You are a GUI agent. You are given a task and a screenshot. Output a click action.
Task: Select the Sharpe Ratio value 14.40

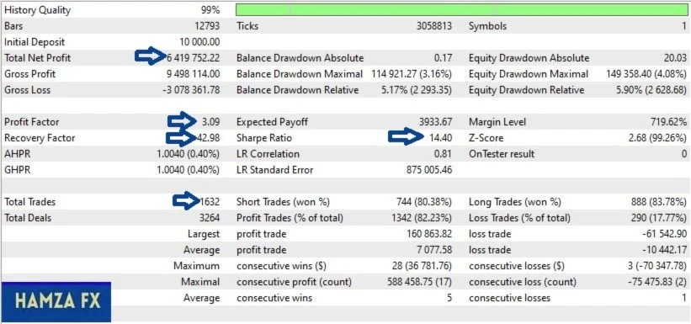440,138
